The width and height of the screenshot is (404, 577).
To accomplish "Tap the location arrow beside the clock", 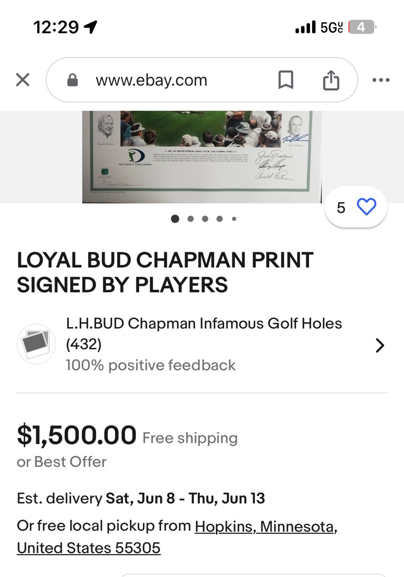I will click(x=90, y=27).
